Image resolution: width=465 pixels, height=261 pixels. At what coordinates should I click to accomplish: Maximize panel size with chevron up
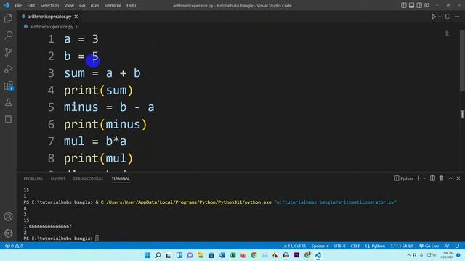click(x=450, y=178)
